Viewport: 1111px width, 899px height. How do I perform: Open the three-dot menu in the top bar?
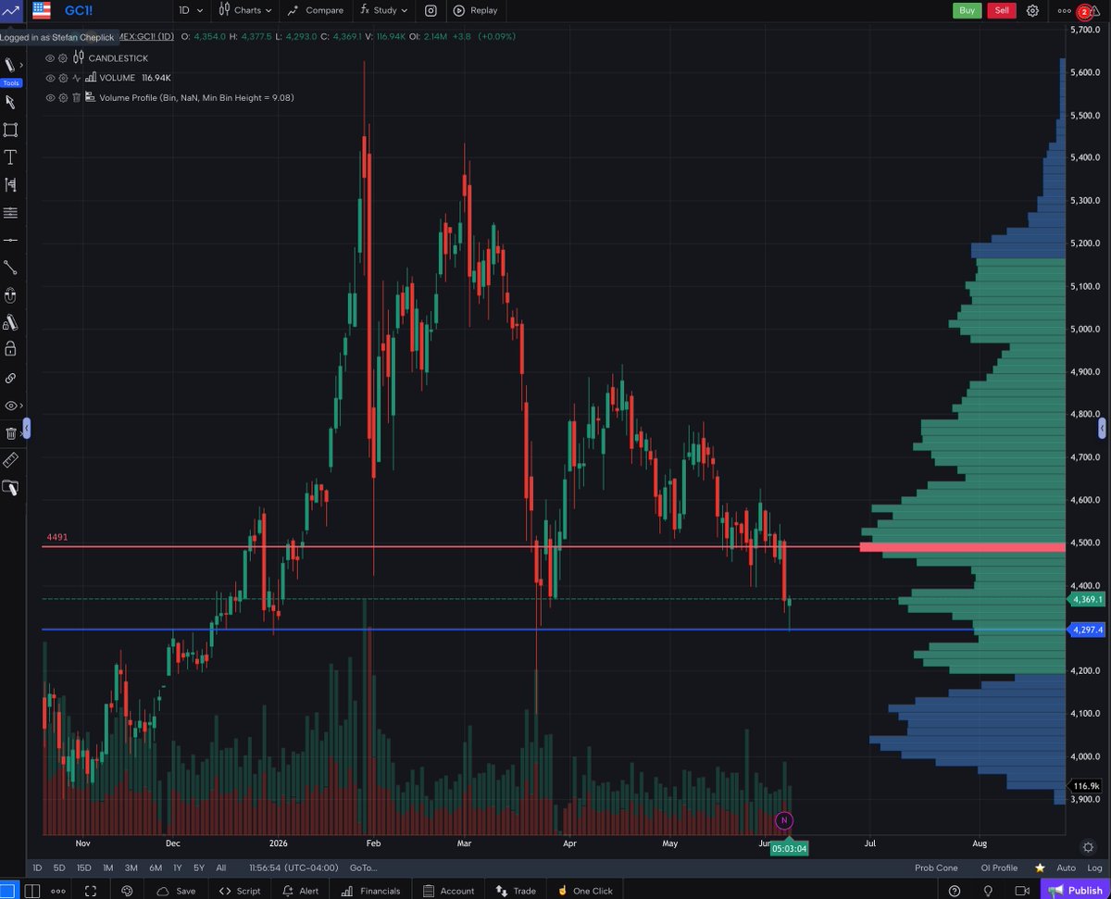pos(1064,11)
